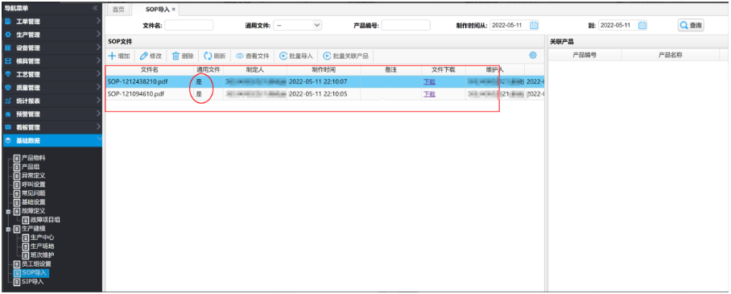
Task: Click timestamp 2022-05-11 22:10:05
Action: click(318, 94)
